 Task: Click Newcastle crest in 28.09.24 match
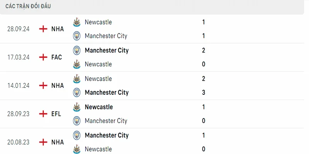[x=77, y=22]
